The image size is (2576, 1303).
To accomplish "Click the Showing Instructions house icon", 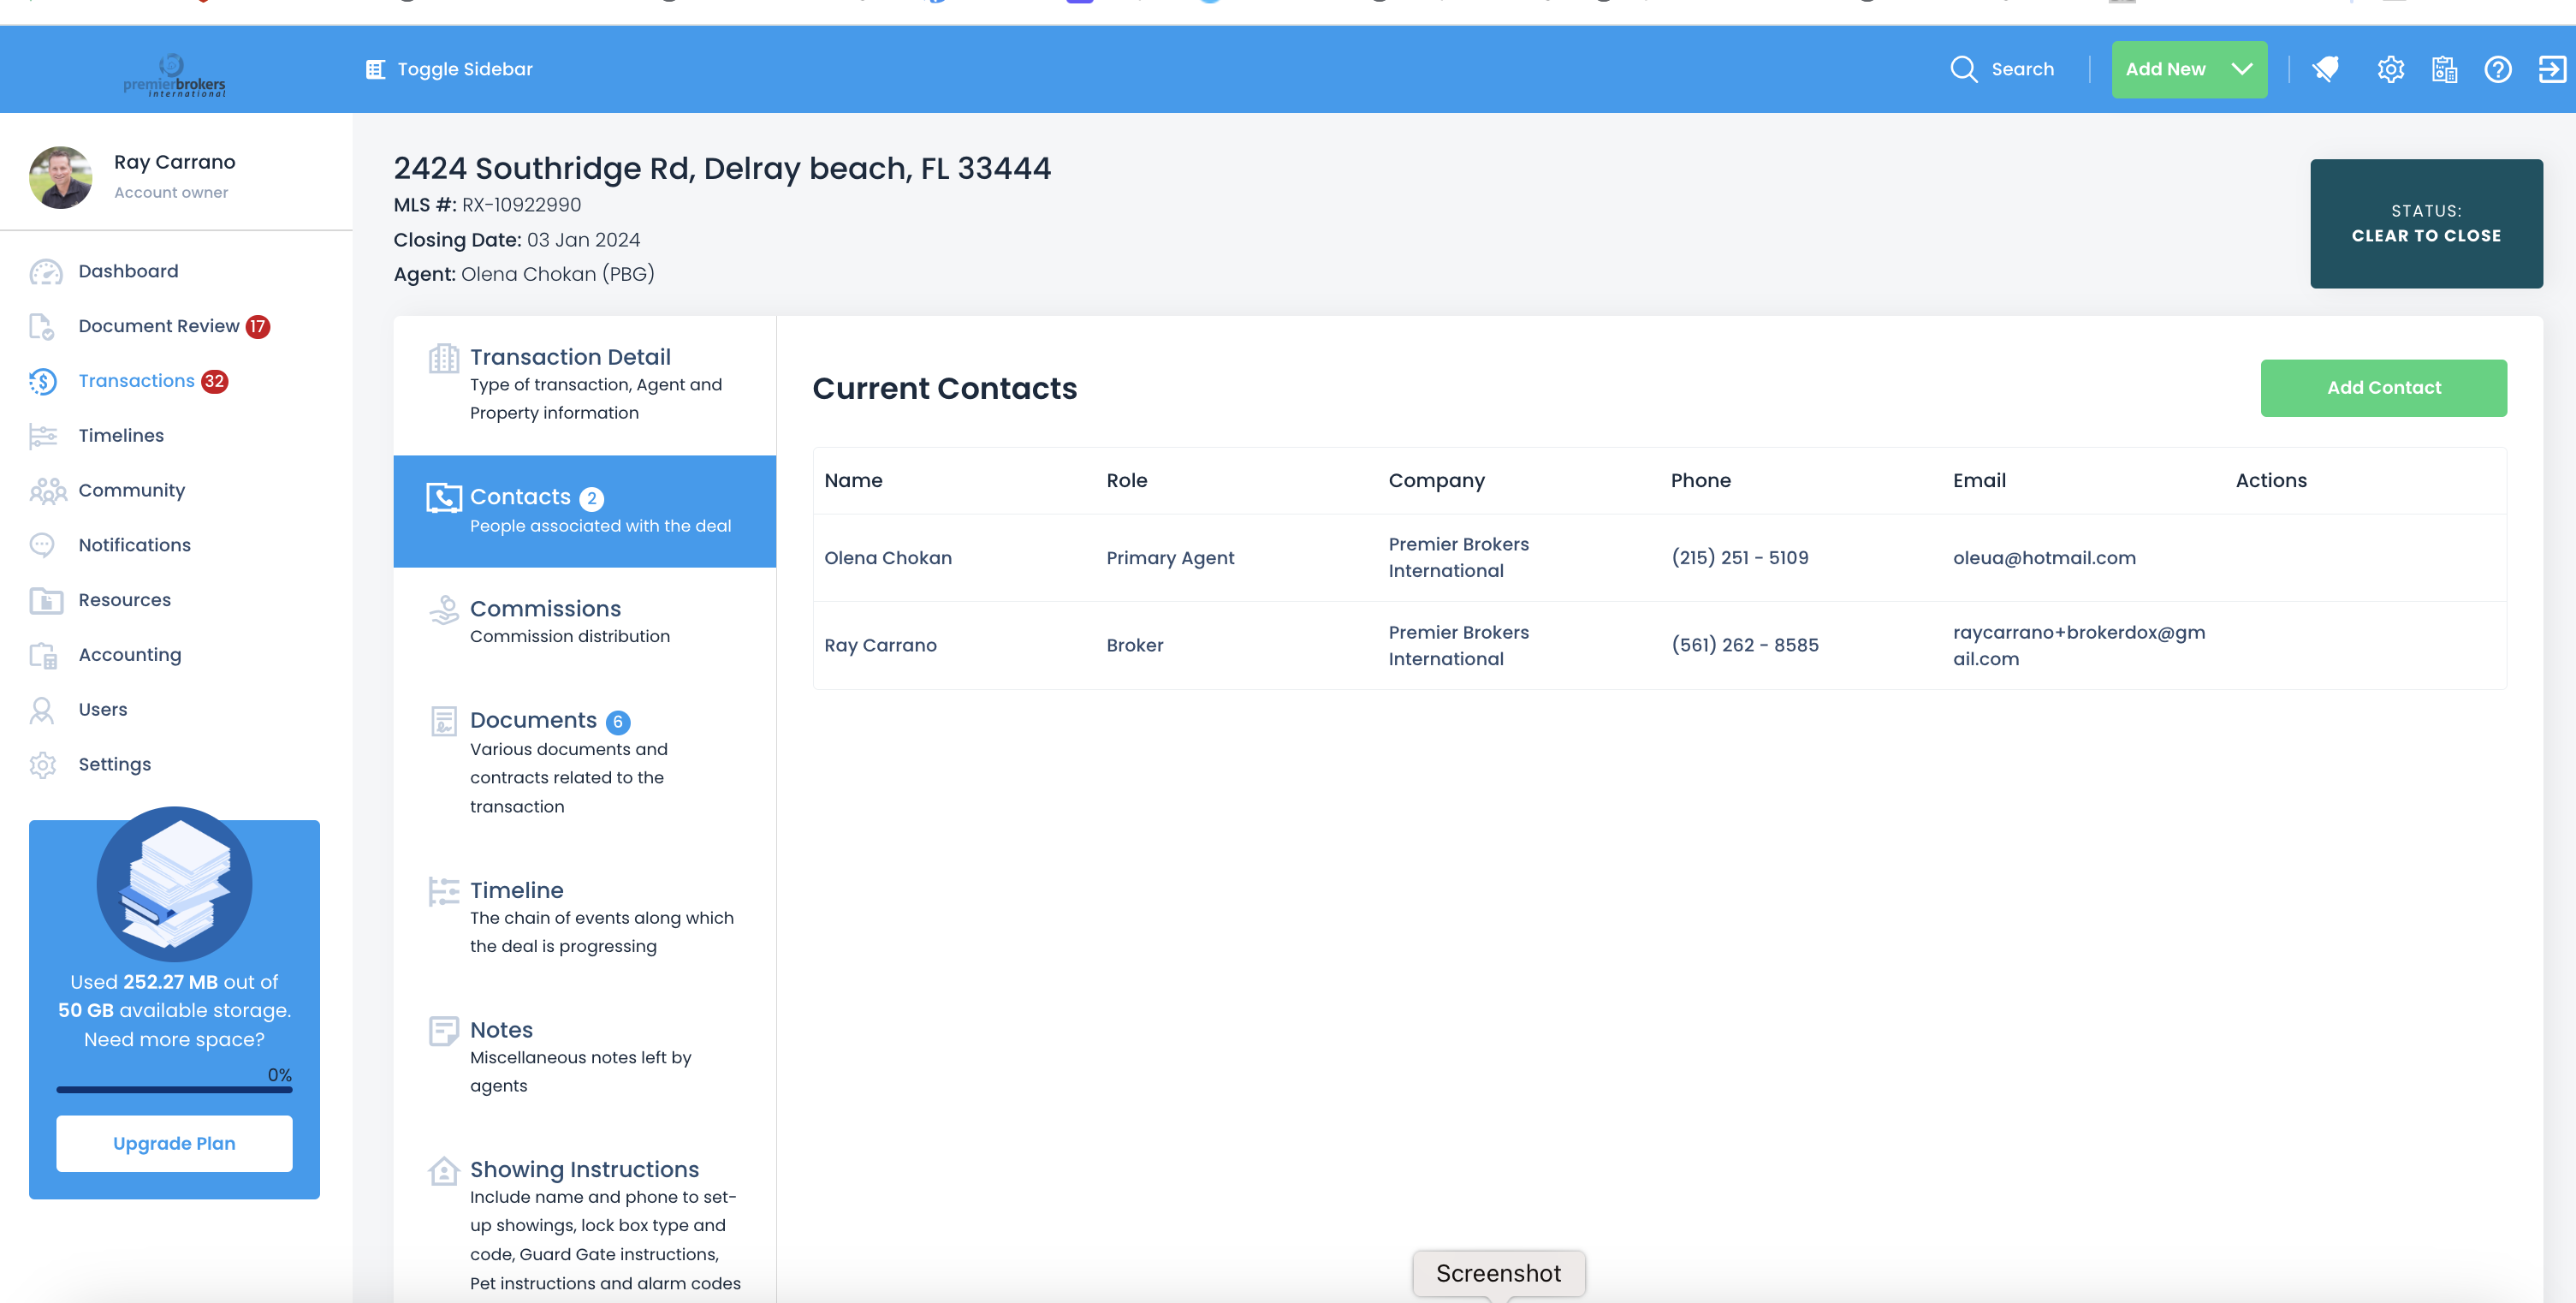I will 443,1170.
